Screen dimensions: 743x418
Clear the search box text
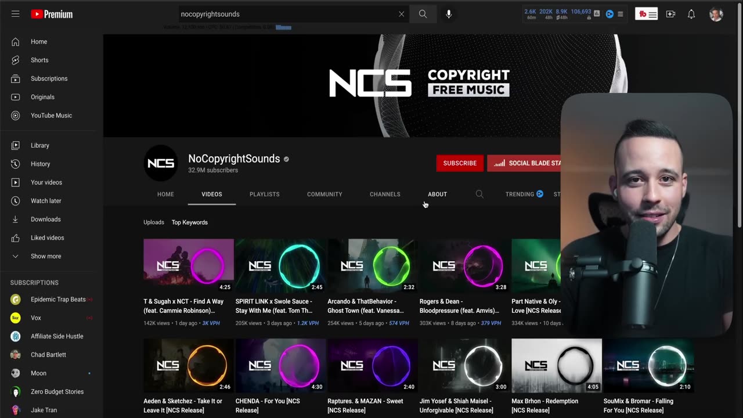pos(401,14)
